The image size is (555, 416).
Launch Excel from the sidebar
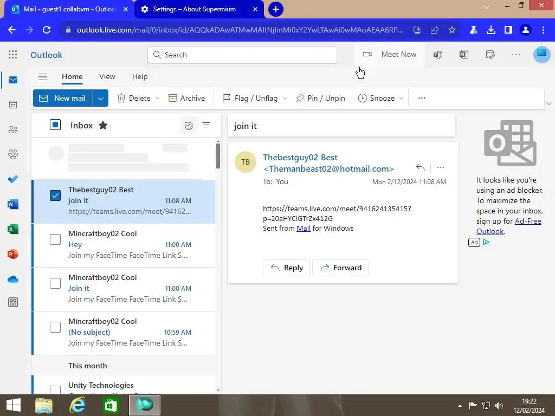click(x=13, y=229)
